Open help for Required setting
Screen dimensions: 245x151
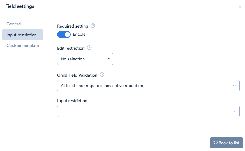(93, 26)
